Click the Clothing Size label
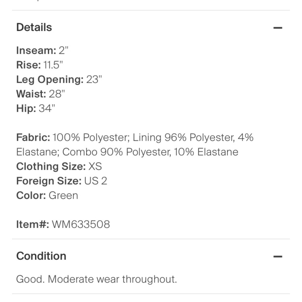Image resolution: width=302 pixels, height=302 pixels. 51,166
